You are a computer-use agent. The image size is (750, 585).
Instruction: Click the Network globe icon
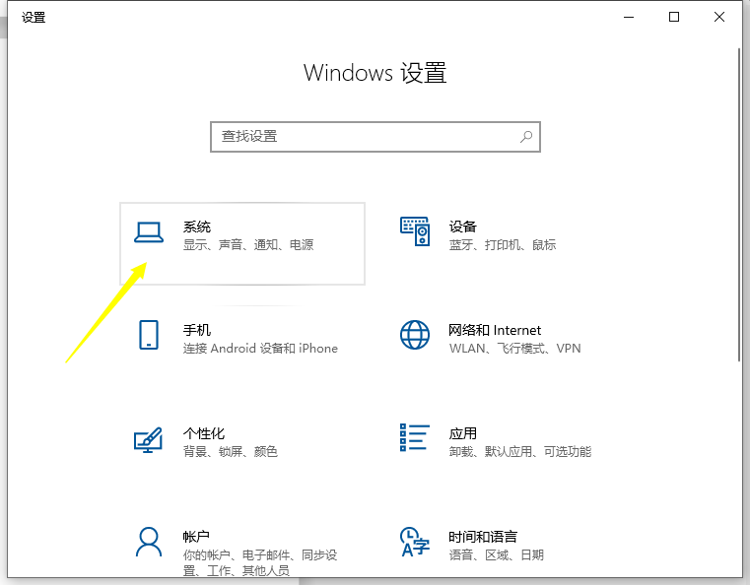(x=415, y=335)
